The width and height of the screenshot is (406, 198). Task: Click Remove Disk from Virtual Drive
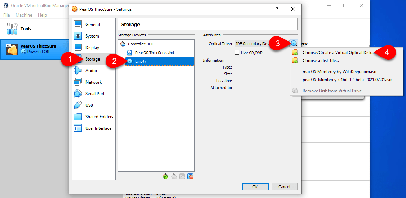point(332,91)
